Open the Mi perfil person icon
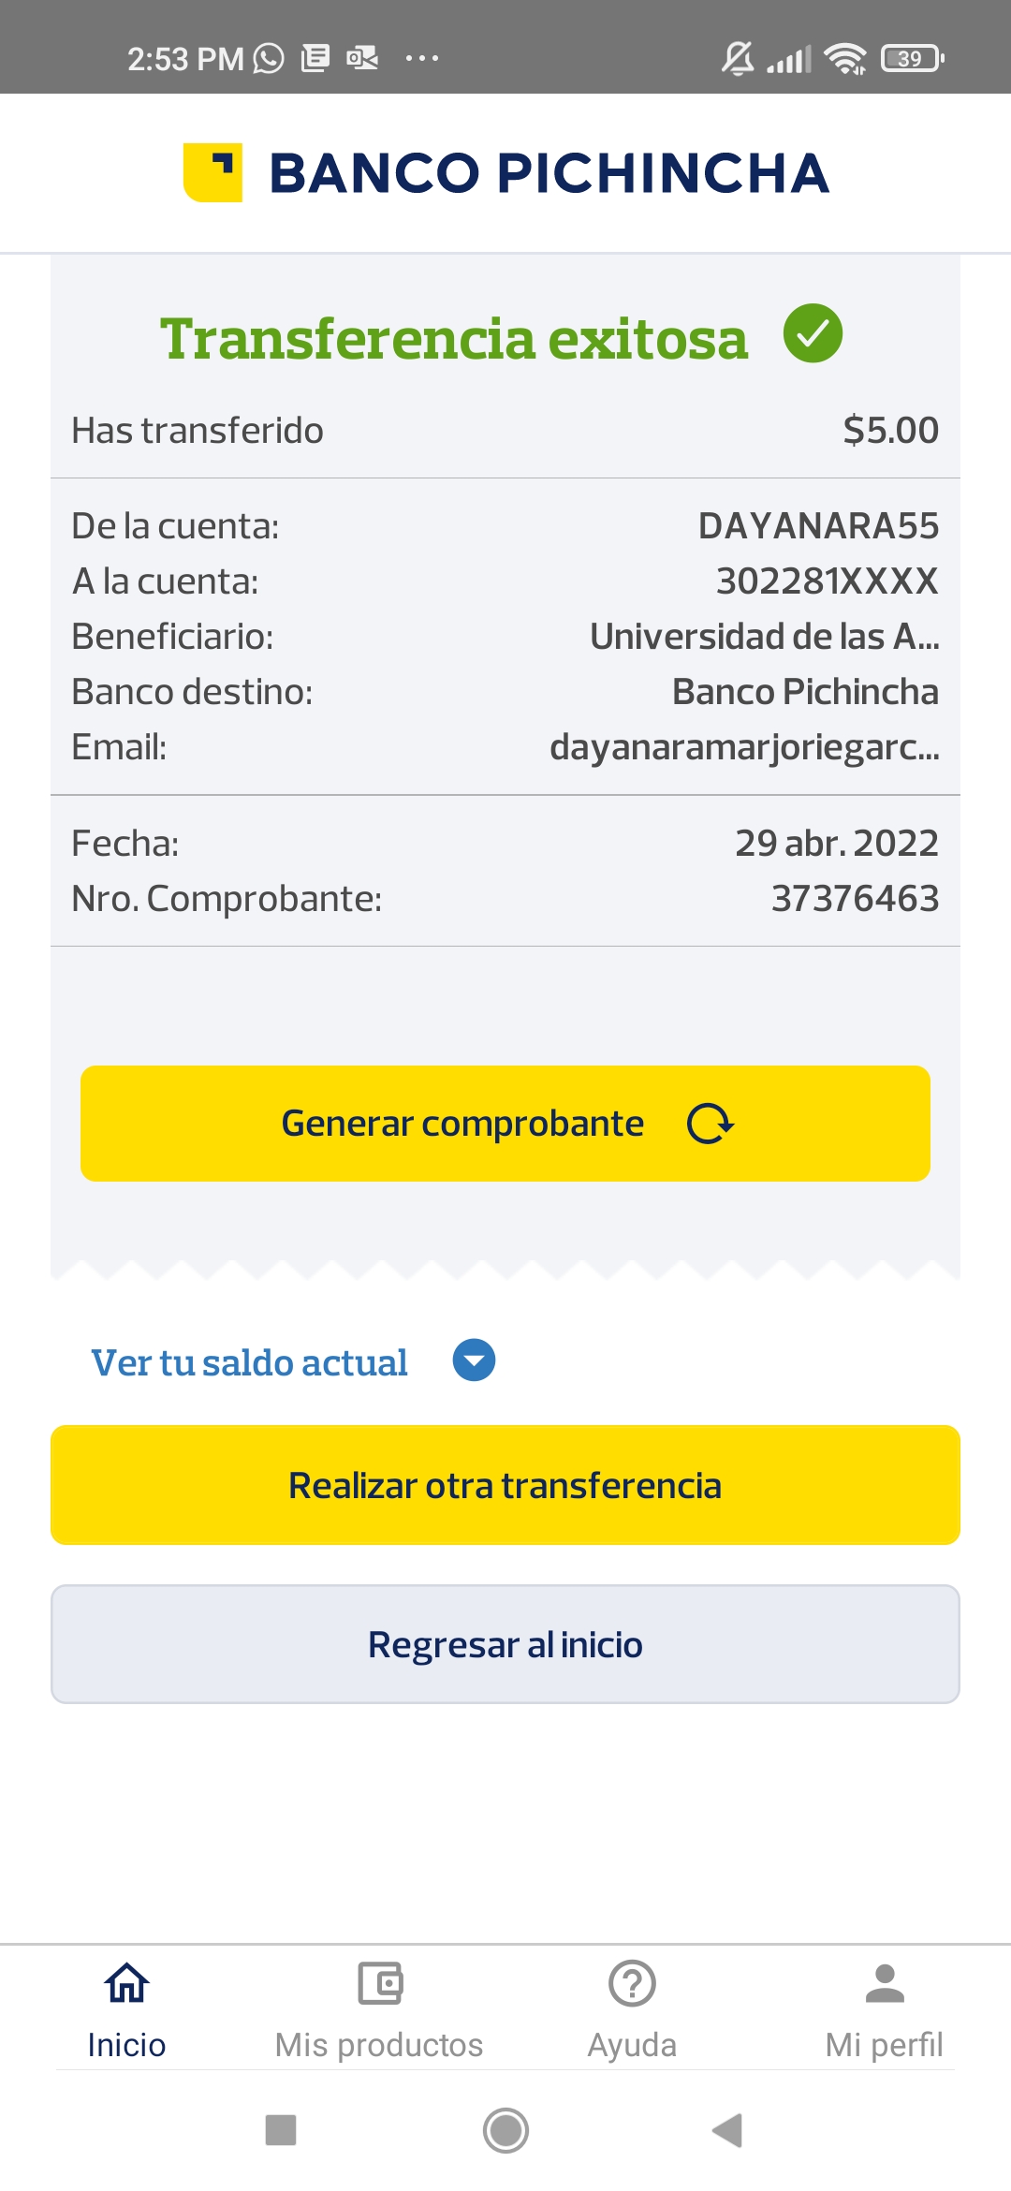 pos(885,1983)
